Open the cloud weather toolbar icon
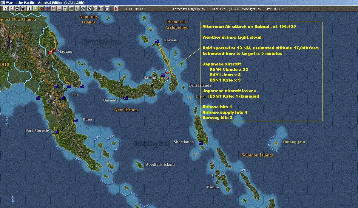The width and height of the screenshot is (358, 208). [107, 9]
